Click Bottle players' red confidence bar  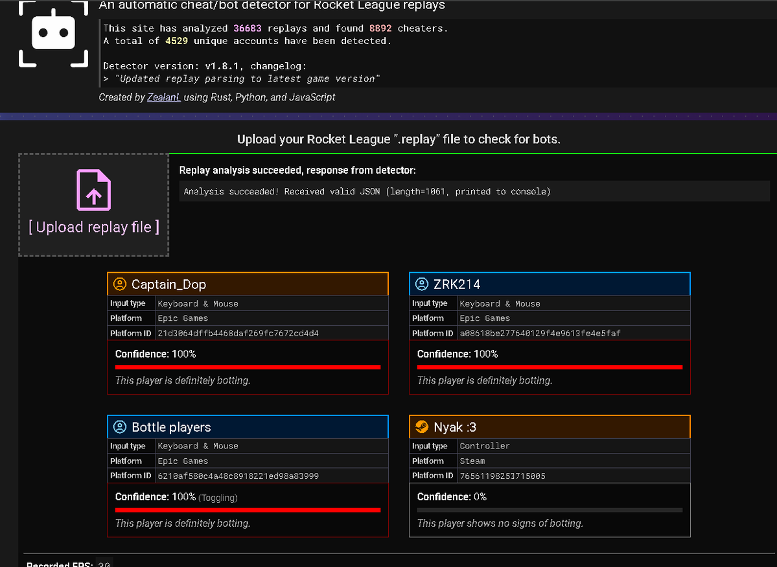[248, 510]
